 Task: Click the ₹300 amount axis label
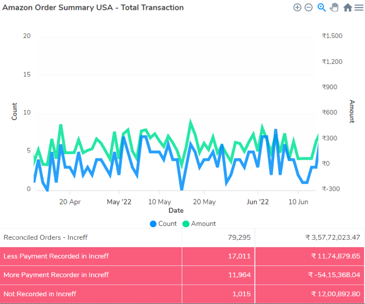click(x=329, y=138)
